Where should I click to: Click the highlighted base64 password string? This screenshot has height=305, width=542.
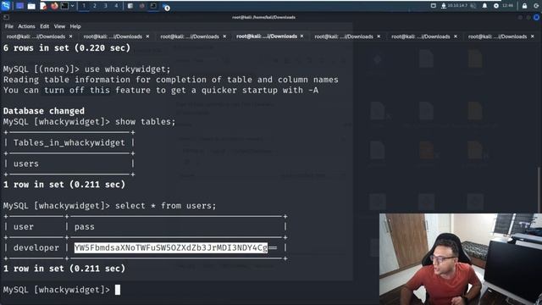pos(171,247)
